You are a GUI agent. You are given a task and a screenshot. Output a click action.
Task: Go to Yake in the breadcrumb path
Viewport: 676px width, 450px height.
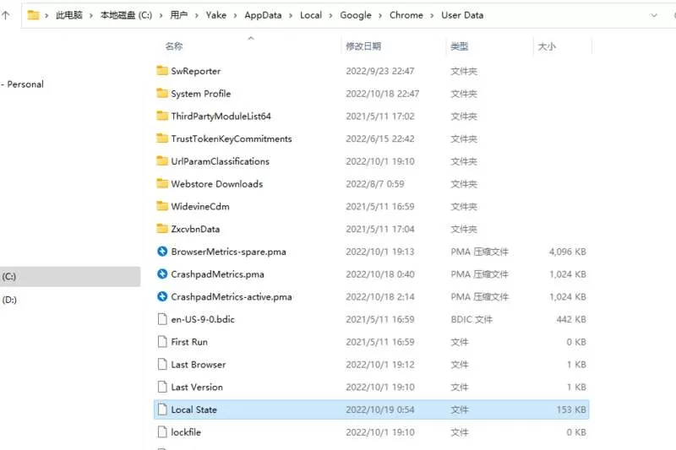click(x=216, y=15)
